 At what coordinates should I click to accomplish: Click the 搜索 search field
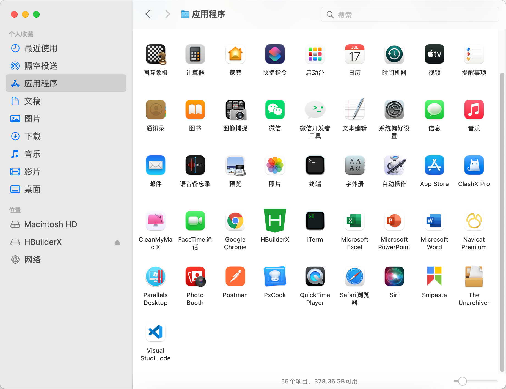point(410,15)
